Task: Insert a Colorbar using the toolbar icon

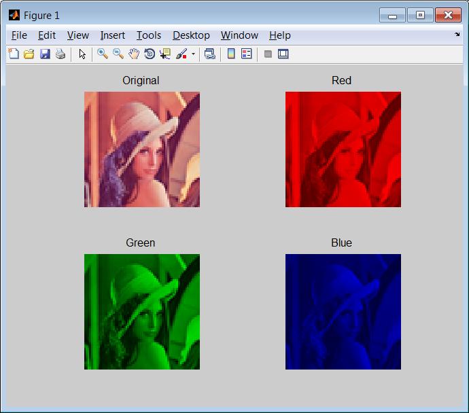Action: [x=231, y=54]
